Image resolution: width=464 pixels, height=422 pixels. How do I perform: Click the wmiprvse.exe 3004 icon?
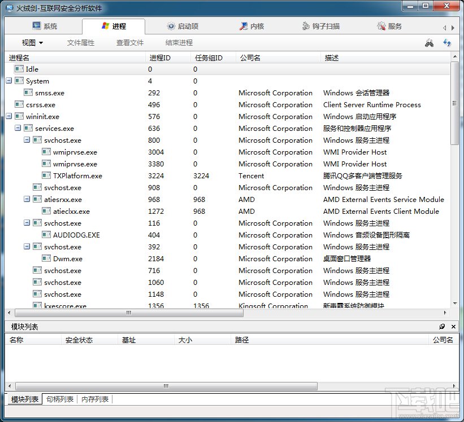pos(46,152)
